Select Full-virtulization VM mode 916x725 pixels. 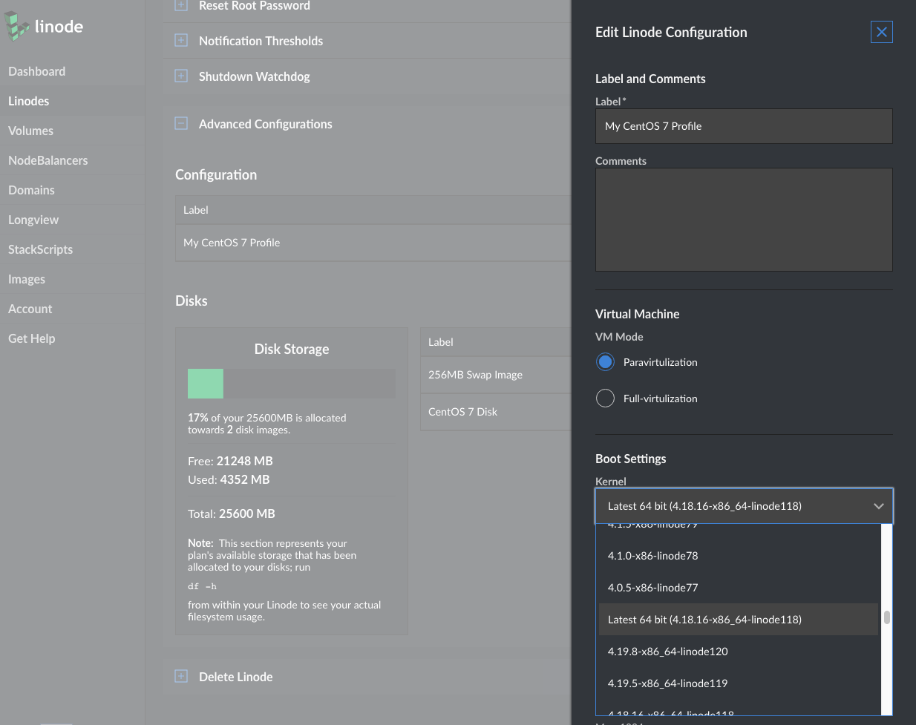pyautogui.click(x=606, y=398)
